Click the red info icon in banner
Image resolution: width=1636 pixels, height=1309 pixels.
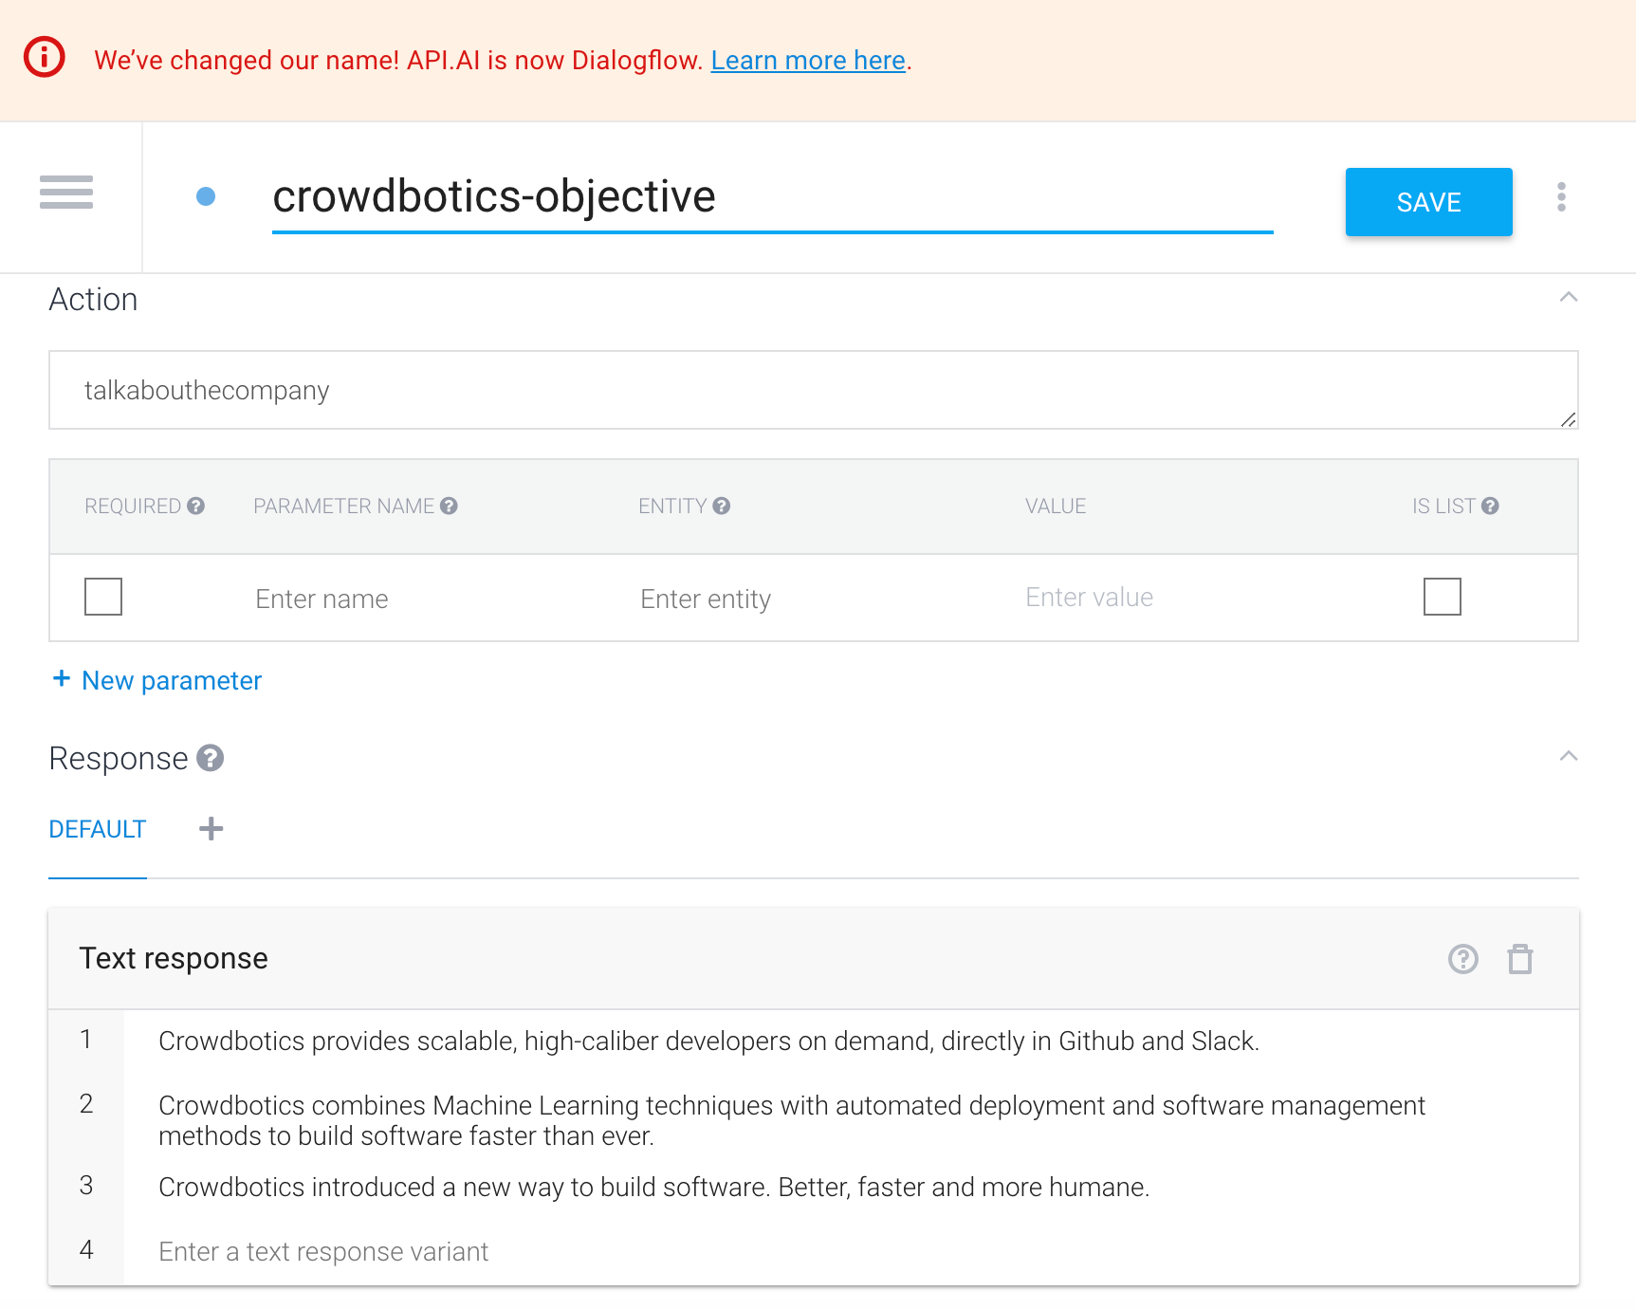click(x=45, y=57)
